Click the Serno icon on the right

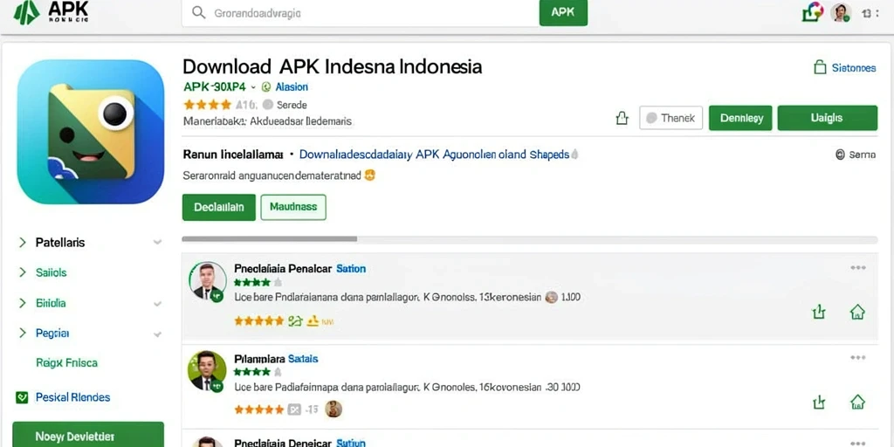(x=856, y=155)
